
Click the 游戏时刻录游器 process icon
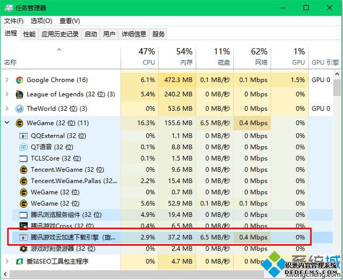tap(24, 249)
